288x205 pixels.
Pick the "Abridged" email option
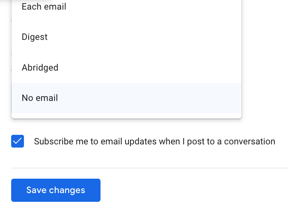tap(40, 67)
